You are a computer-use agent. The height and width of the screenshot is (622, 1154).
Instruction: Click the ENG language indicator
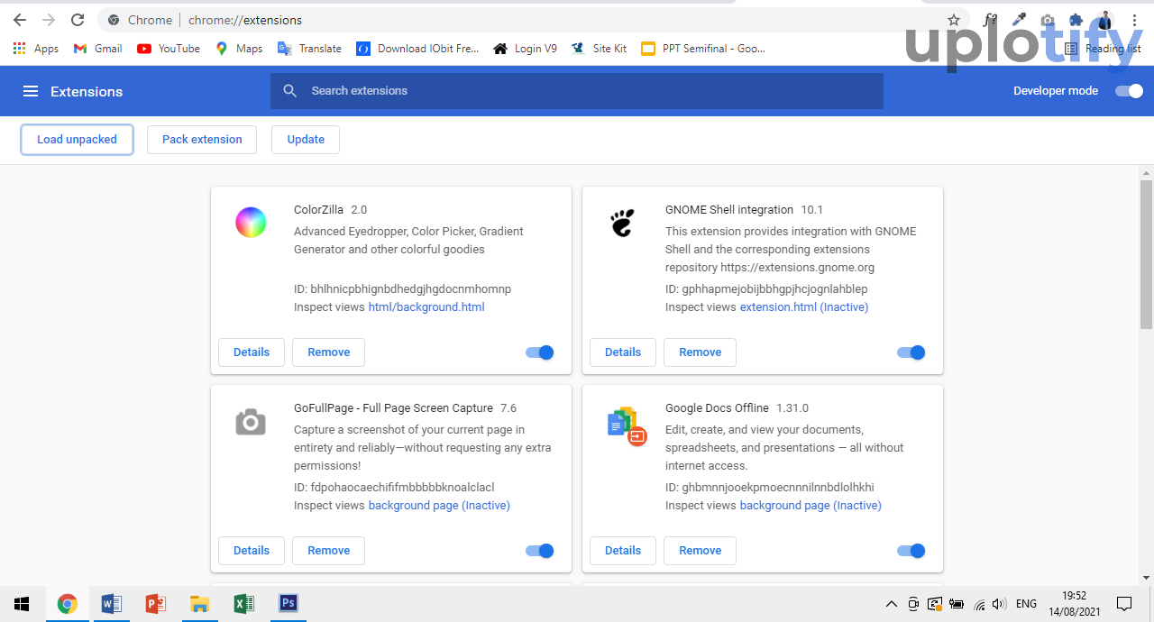coord(1026,604)
